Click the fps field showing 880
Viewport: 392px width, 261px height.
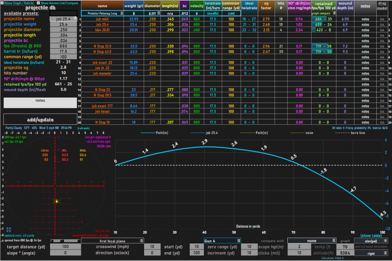point(63,46)
